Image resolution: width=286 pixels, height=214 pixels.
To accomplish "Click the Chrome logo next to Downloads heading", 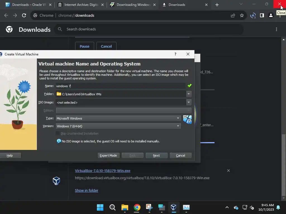I will point(9,29).
